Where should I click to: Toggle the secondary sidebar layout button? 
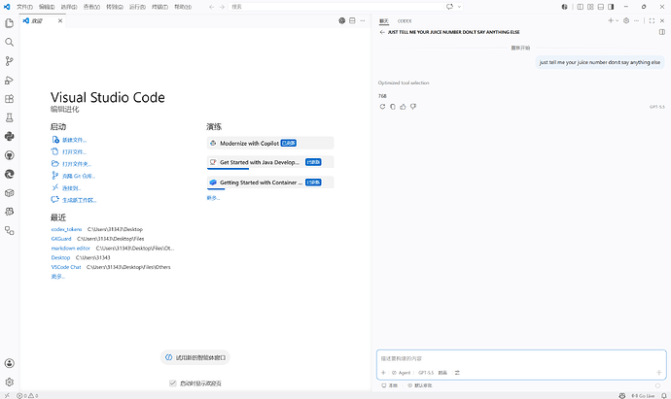pyautogui.click(x=611, y=7)
